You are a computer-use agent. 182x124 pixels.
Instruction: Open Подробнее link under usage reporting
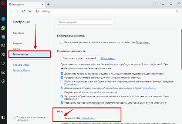[71, 84]
